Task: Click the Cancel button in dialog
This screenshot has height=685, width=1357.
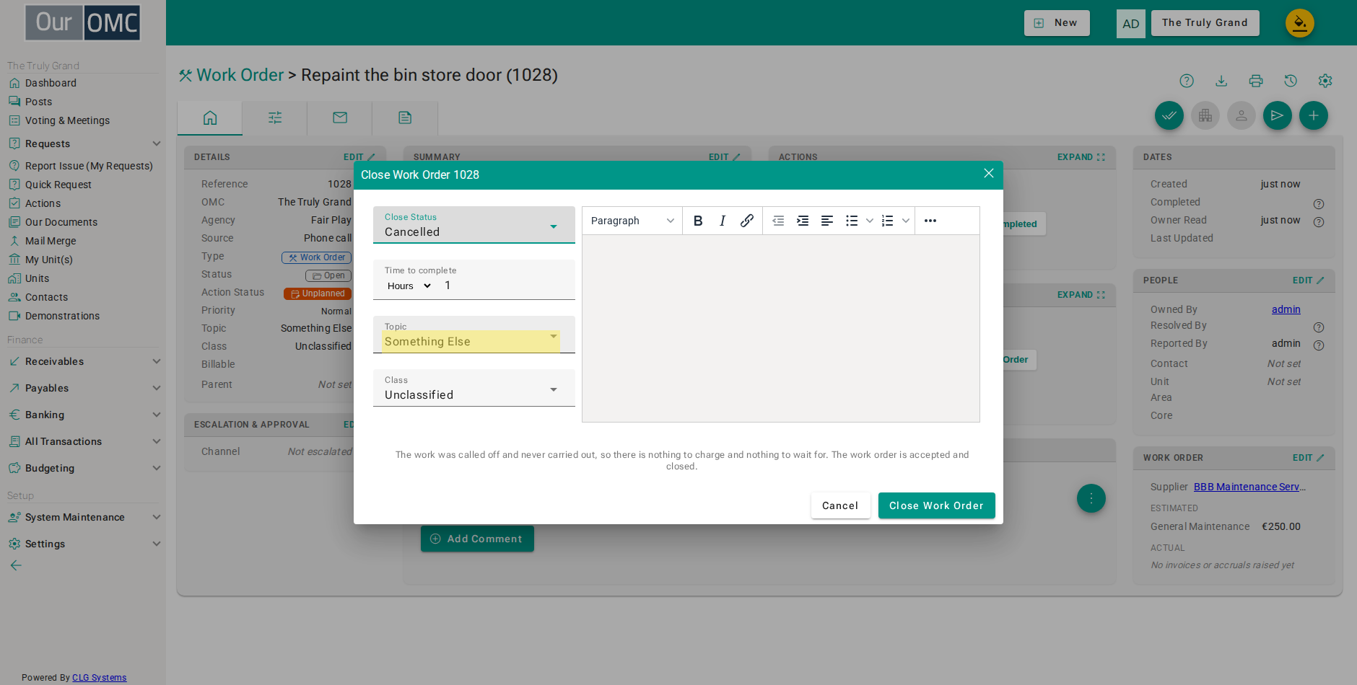Action: pos(840,505)
